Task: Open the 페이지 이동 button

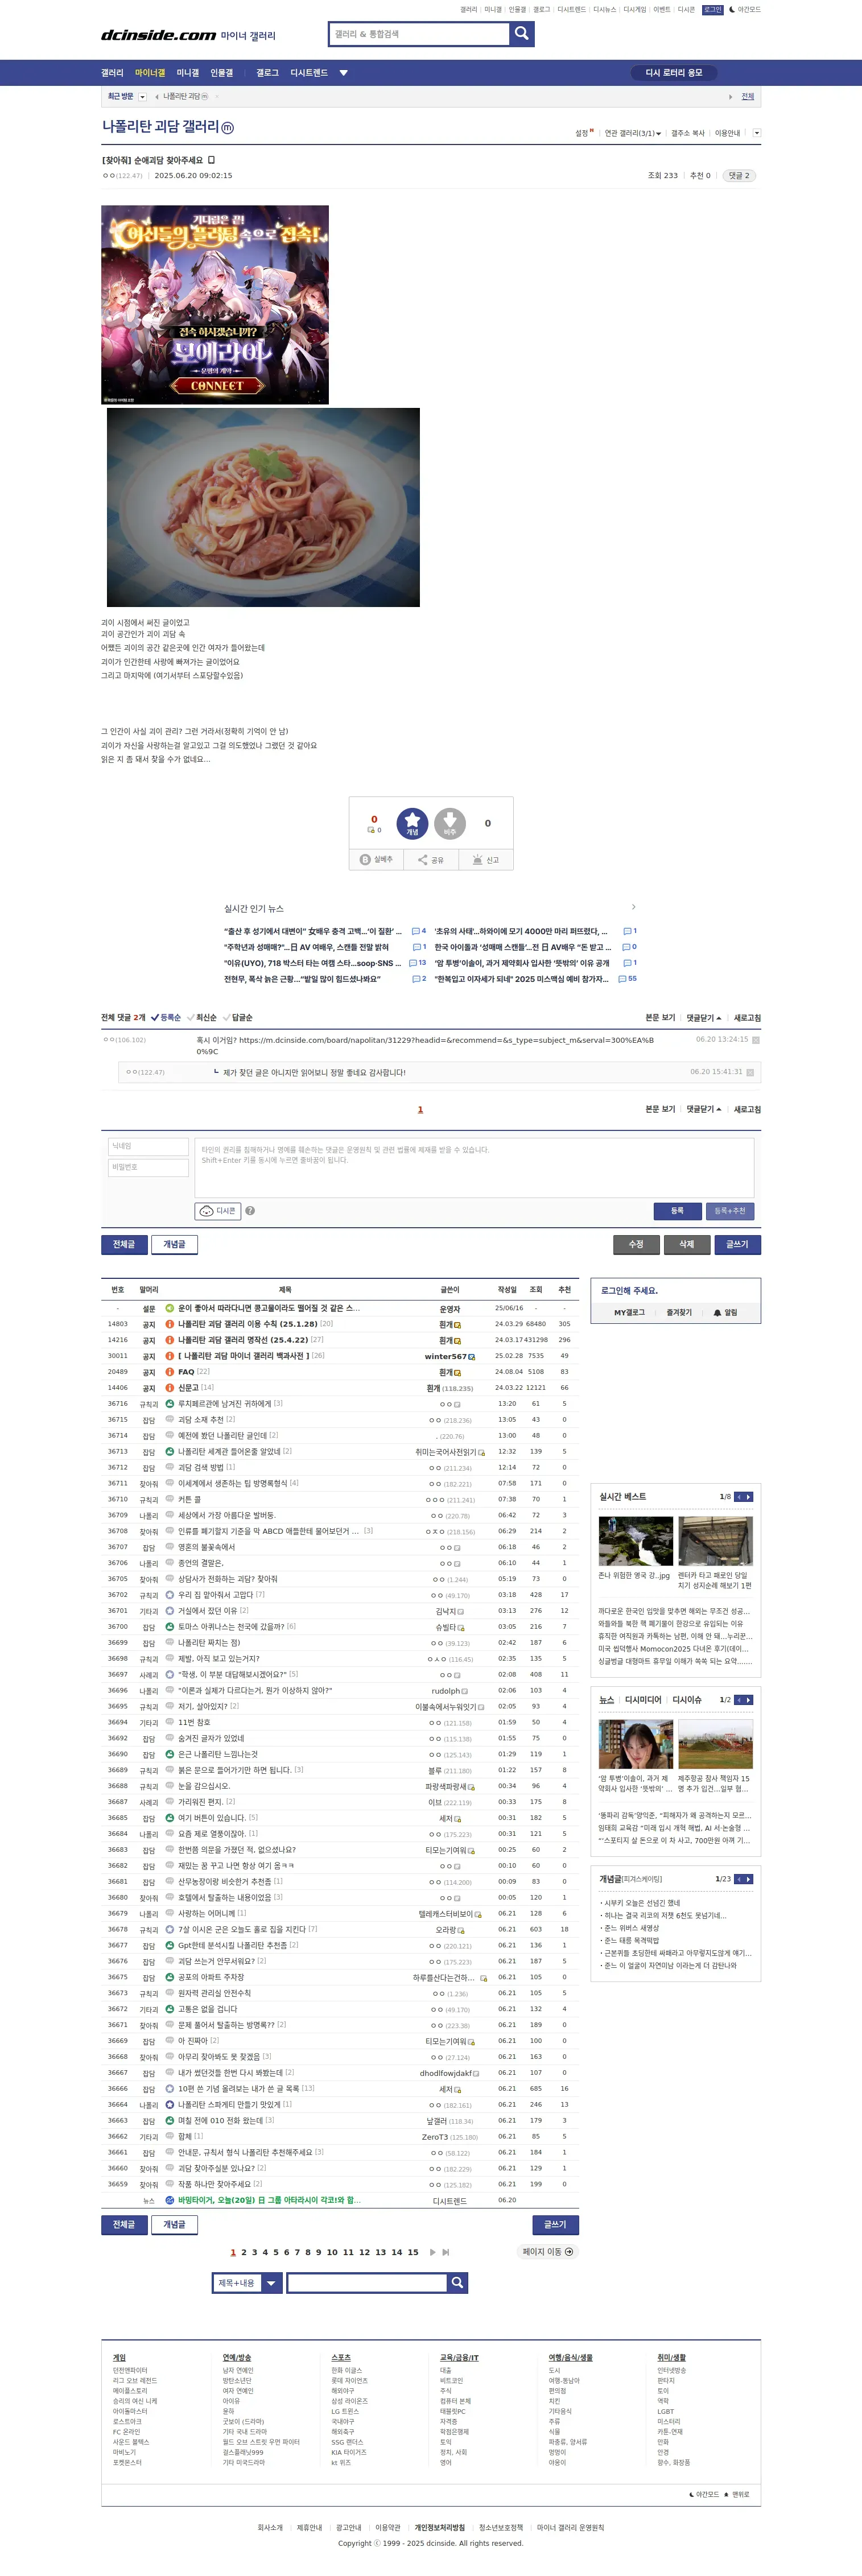Action: point(548,2252)
